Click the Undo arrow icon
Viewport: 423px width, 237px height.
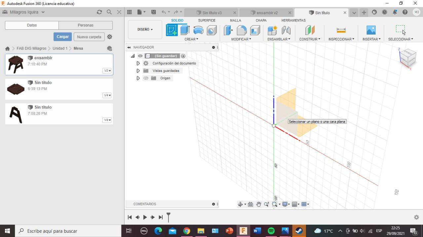click(x=164, y=12)
